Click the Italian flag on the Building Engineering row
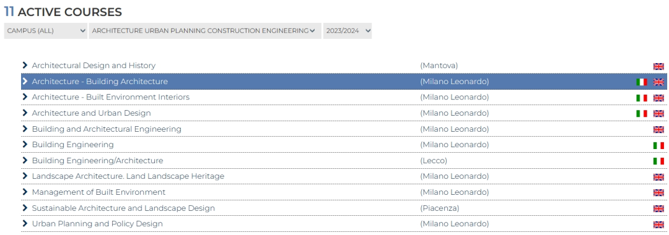 (658, 145)
